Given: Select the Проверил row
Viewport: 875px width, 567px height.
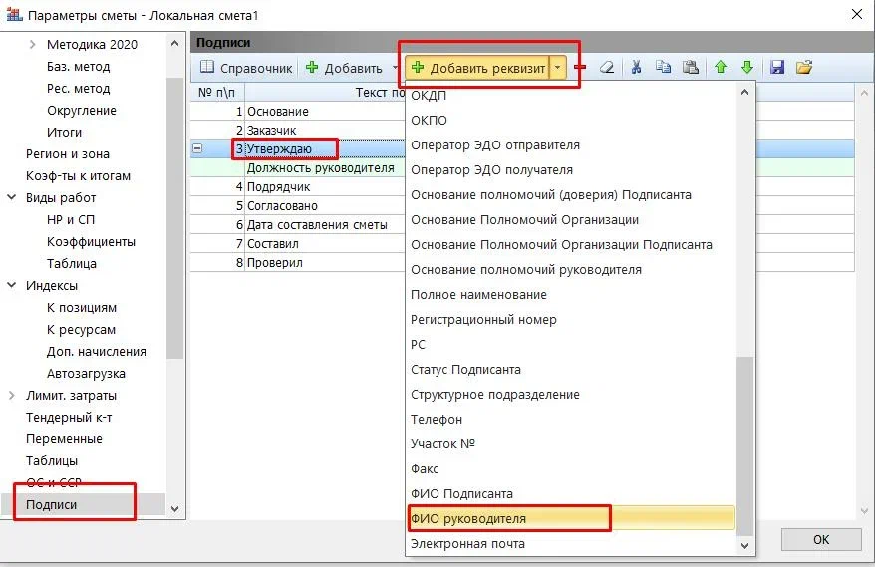Looking at the screenshot, I should [298, 263].
